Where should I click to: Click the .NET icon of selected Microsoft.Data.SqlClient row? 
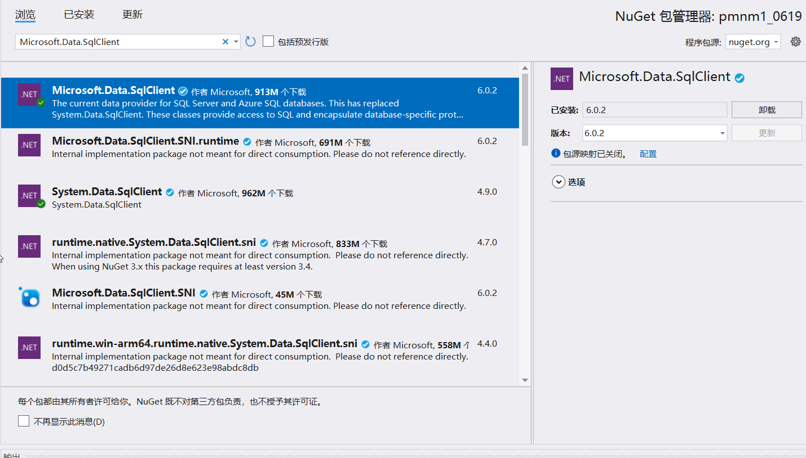coord(29,94)
